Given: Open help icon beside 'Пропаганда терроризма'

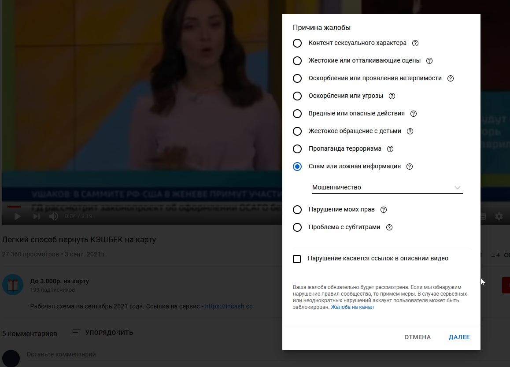Looking at the screenshot, I should 390,148.
